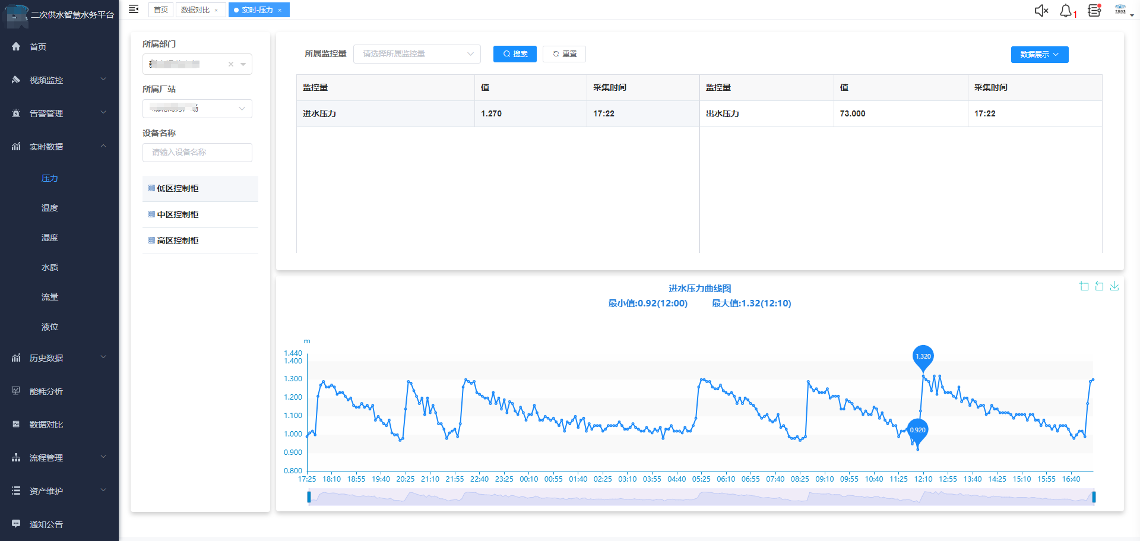Image resolution: width=1140 pixels, height=541 pixels.
Task: Click the 数据对比 sidebar icon
Action: pos(16,424)
